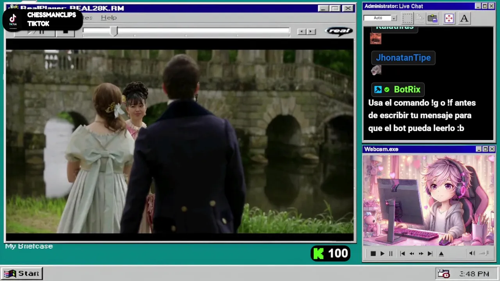Pause the Webcam.exe media
This screenshot has width=500, height=281.
391,254
